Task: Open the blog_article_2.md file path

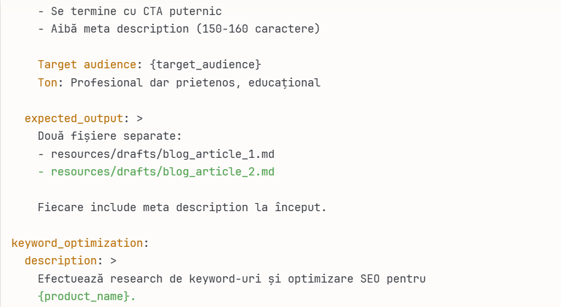Action: [162, 171]
